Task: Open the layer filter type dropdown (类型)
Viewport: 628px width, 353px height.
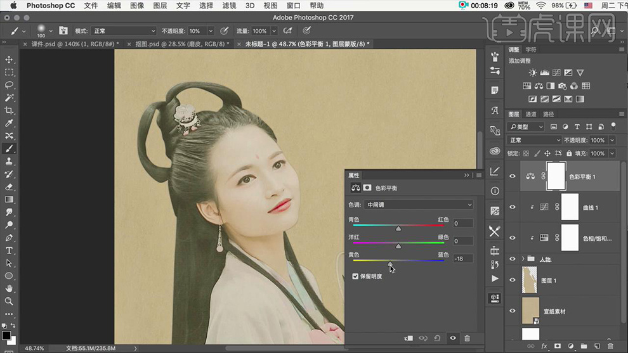Action: click(526, 127)
